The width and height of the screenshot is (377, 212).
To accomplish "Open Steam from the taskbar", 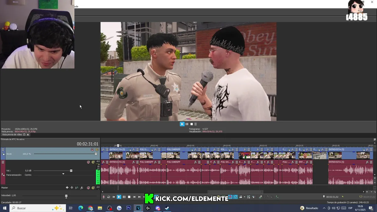I will pyautogui.click(x=167, y=208).
